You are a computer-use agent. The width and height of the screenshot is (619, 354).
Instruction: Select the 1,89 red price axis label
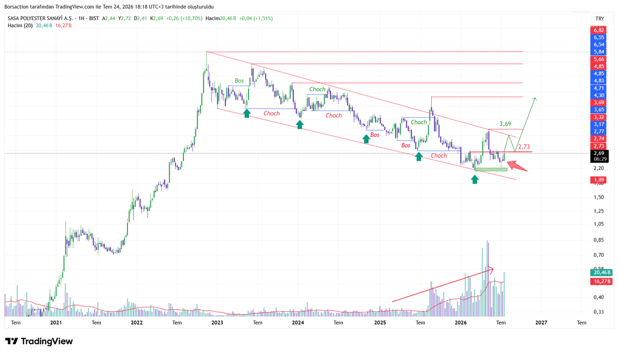[x=599, y=180]
